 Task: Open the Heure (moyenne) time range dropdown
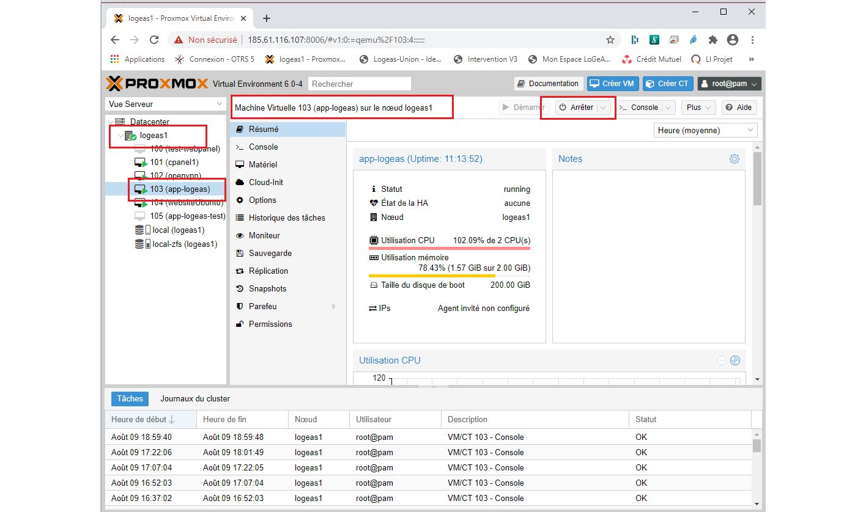click(705, 130)
